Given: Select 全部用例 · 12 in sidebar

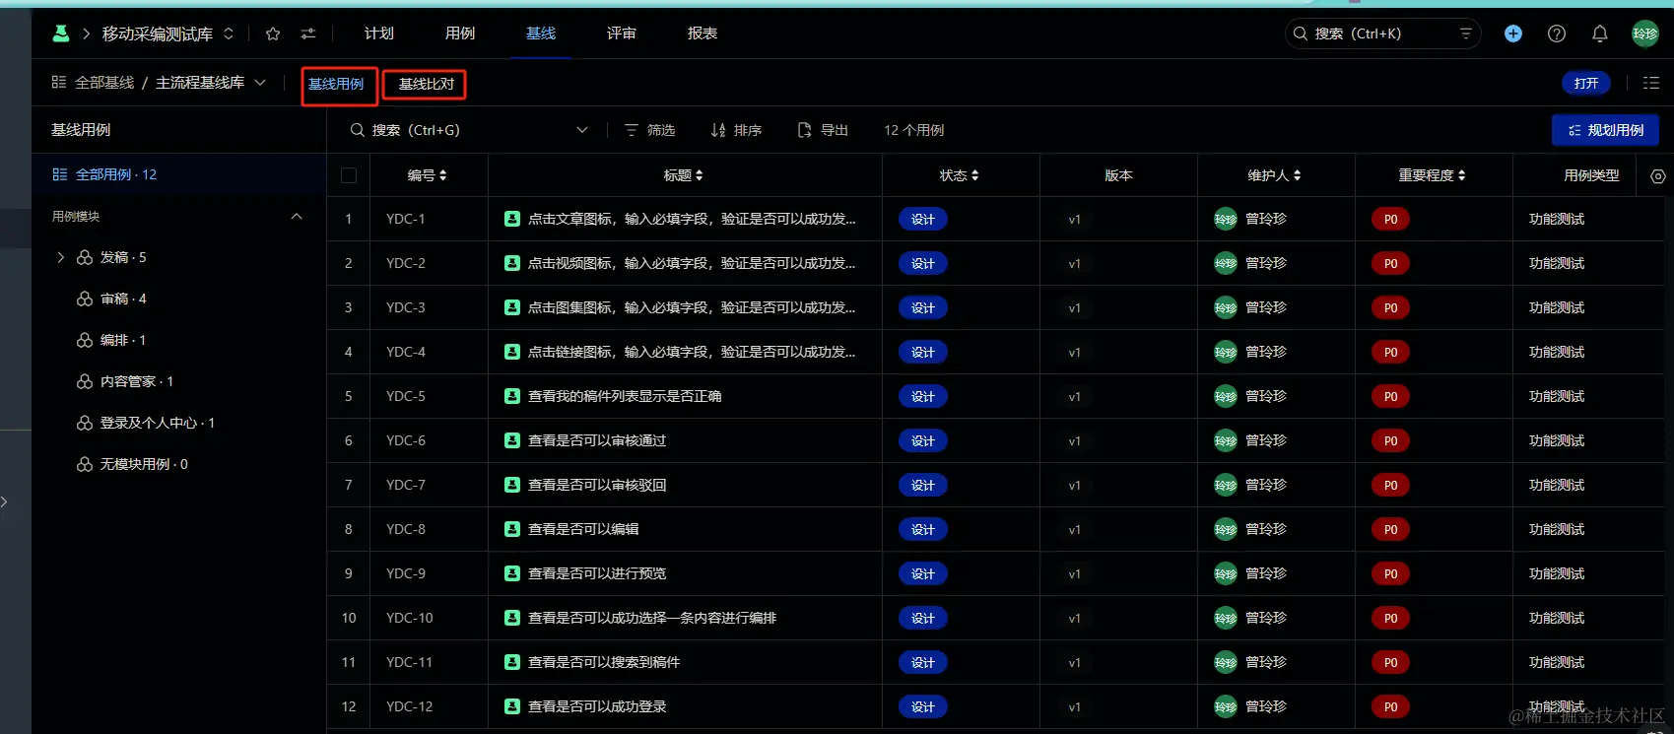Looking at the screenshot, I should pos(179,174).
